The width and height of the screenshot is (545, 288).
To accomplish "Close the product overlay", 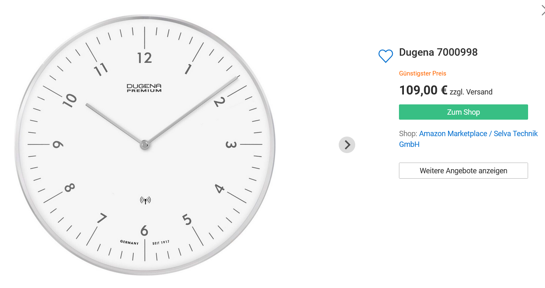I will click(543, 11).
